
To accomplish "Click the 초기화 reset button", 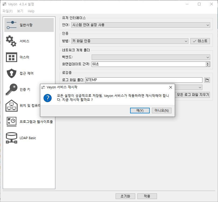I will 125,196.
